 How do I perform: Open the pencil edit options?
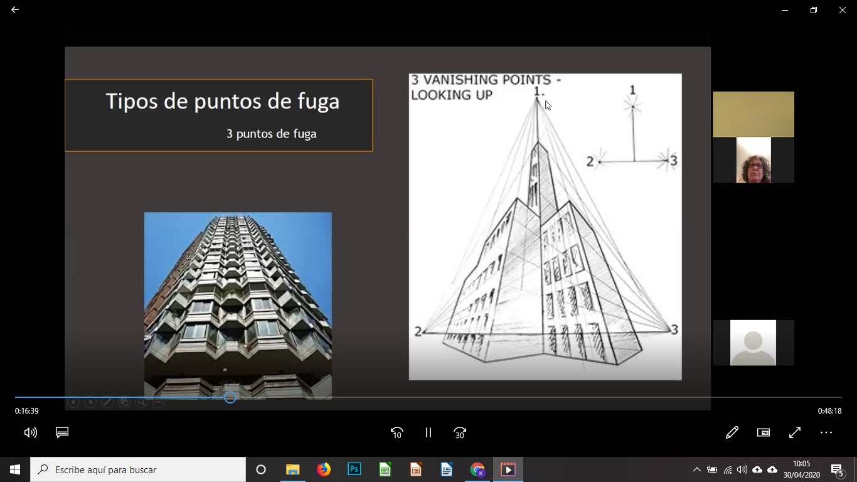point(732,432)
